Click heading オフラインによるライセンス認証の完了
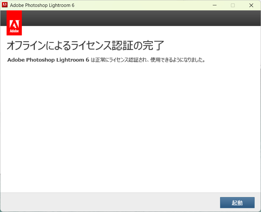 click(86, 45)
